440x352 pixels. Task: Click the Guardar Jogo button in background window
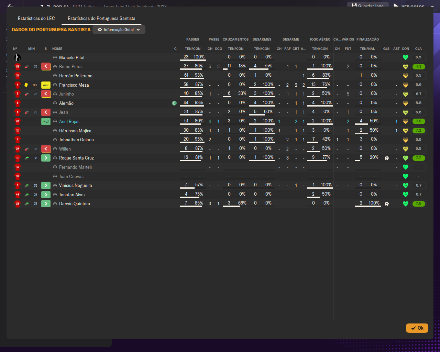(x=367, y=5)
